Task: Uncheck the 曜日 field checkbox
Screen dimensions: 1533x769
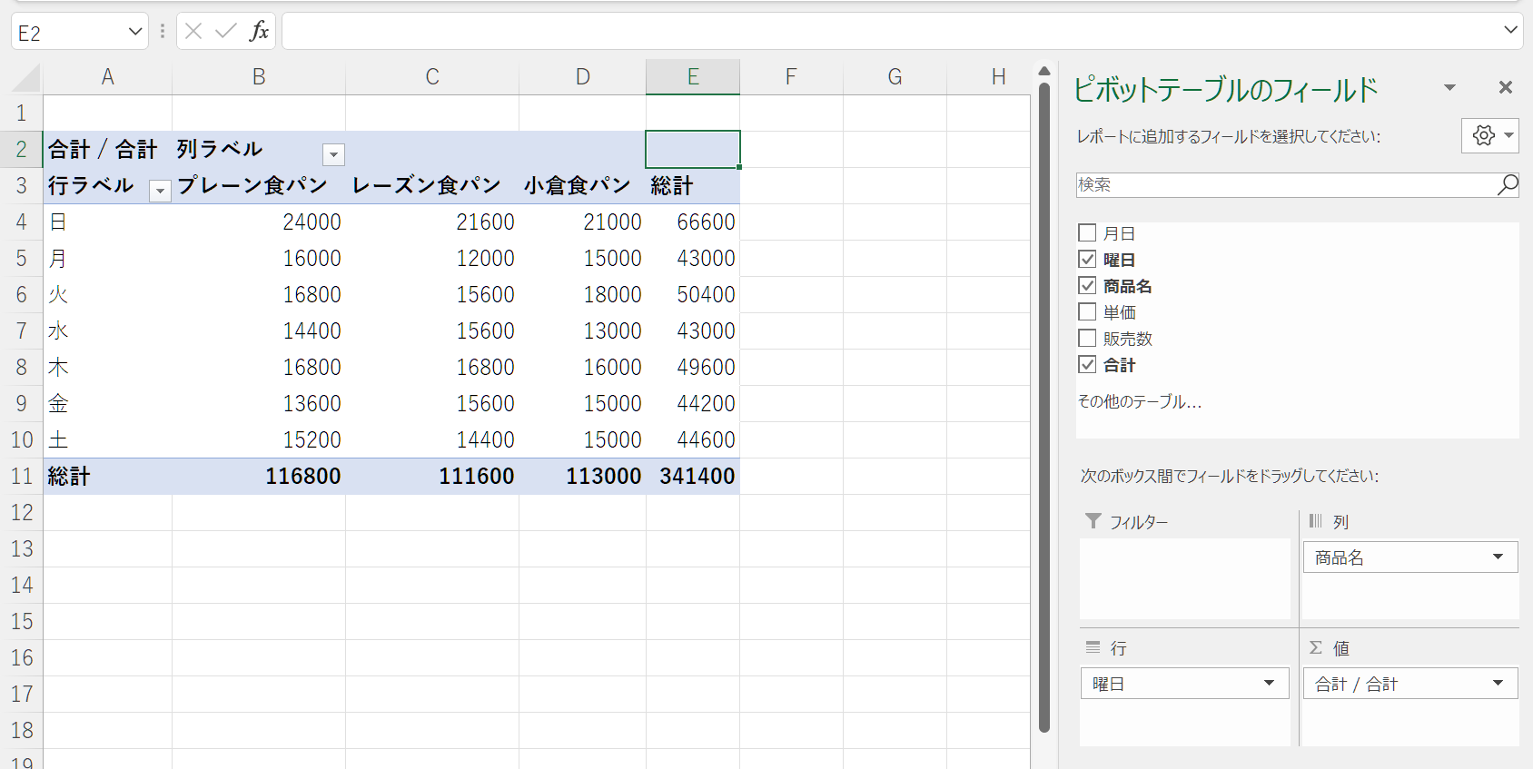Action: pyautogui.click(x=1087, y=260)
